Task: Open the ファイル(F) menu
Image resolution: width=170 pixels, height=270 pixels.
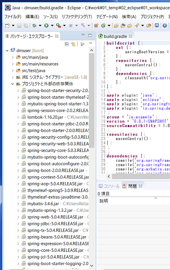Action: (13, 17)
